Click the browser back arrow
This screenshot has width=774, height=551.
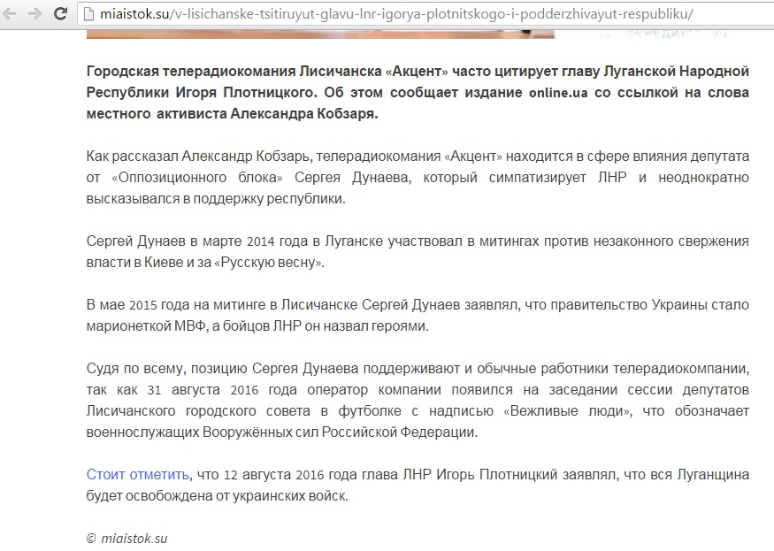[12, 15]
